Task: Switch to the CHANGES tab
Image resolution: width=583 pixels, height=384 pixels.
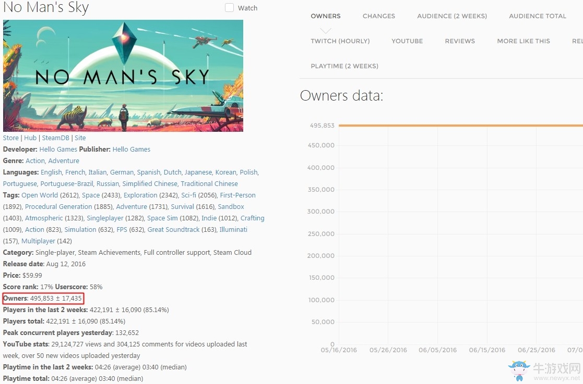Action: (379, 16)
